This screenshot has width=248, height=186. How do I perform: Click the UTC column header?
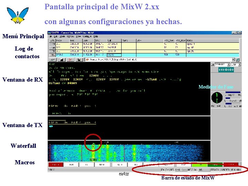tap(101, 41)
